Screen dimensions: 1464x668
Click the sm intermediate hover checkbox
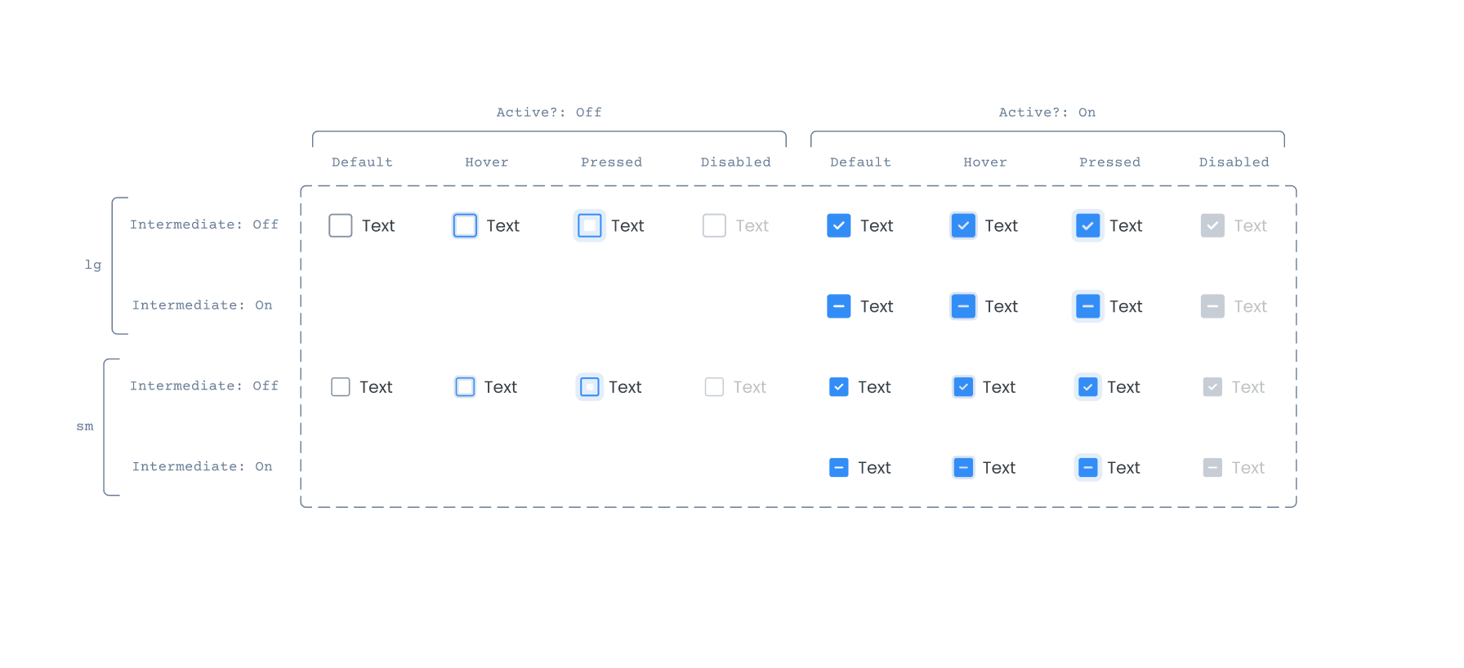pyautogui.click(x=963, y=467)
